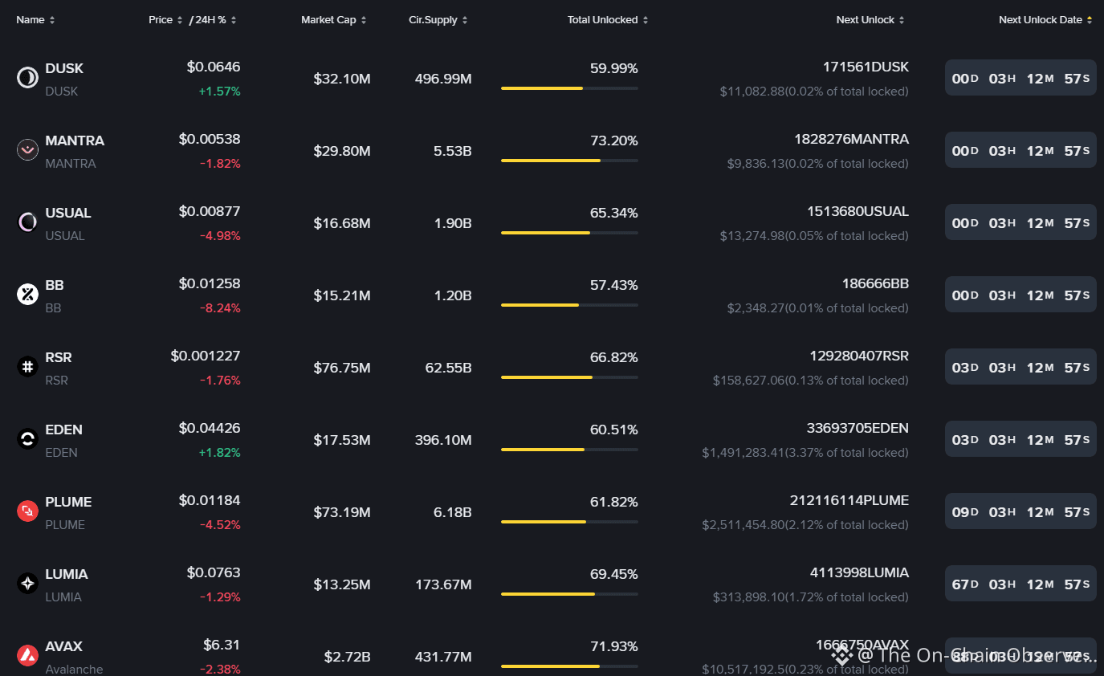Select the EDEN market cap $17.53M
This screenshot has width=1104, height=676.
click(342, 440)
